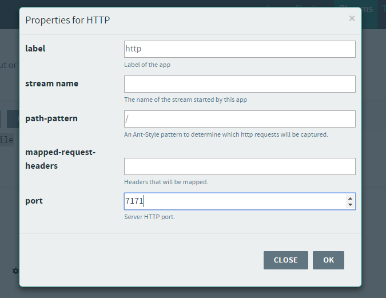386x298 pixels.
Task: Click the path-pattern input field
Action: pyautogui.click(x=240, y=119)
